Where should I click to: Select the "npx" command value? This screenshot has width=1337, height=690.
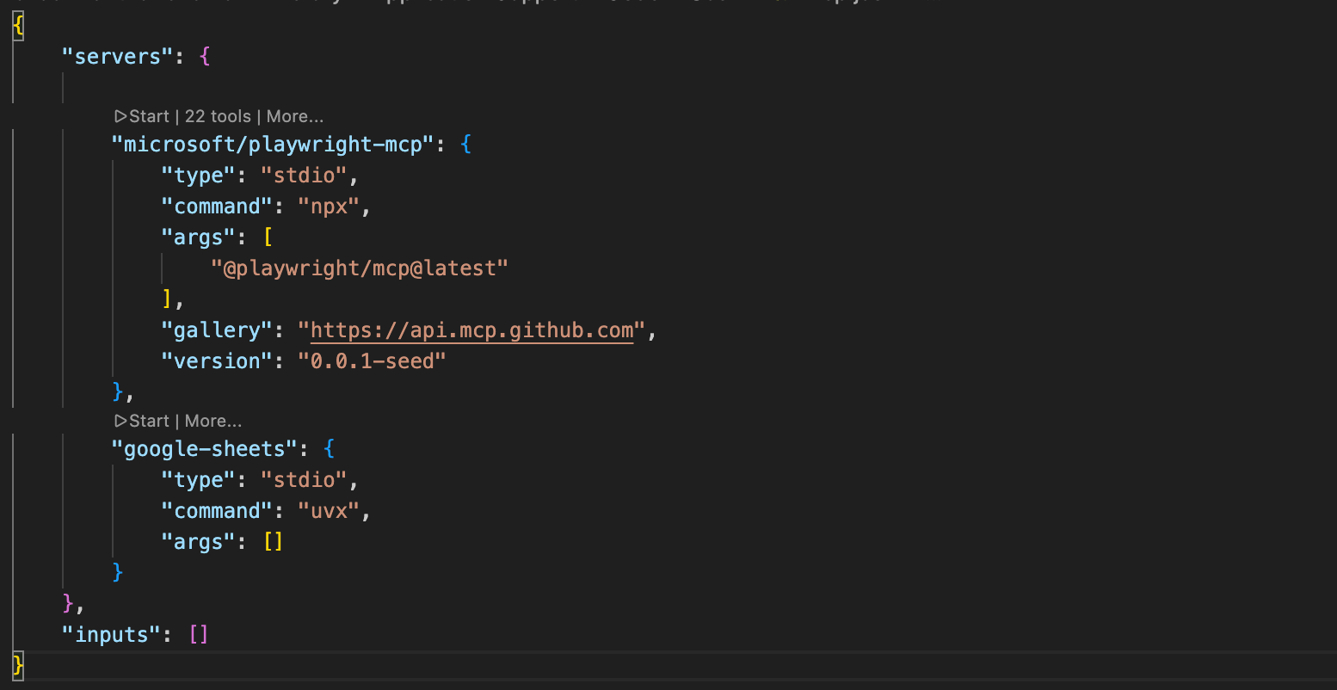(329, 206)
